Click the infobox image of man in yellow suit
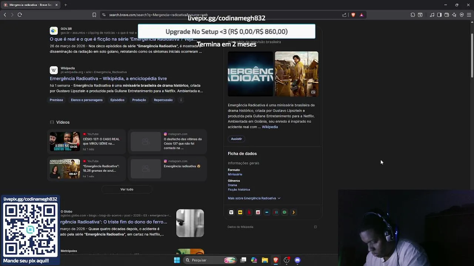This screenshot has width=474, height=266. 296,74
